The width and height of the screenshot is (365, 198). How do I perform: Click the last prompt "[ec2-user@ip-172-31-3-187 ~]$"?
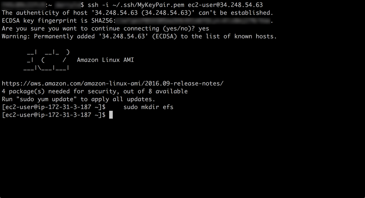click(53, 115)
